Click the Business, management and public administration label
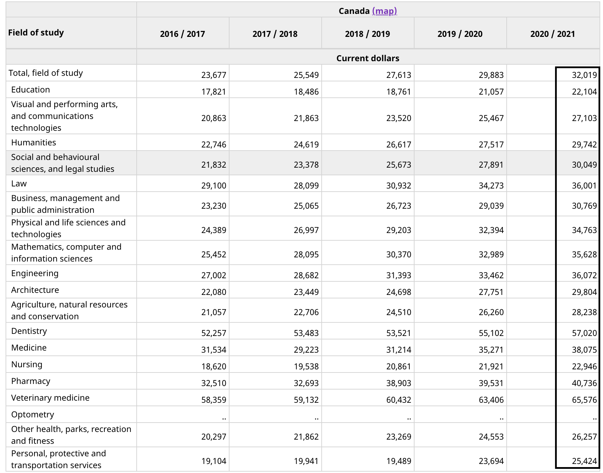The width and height of the screenshot is (603, 473). 65,204
